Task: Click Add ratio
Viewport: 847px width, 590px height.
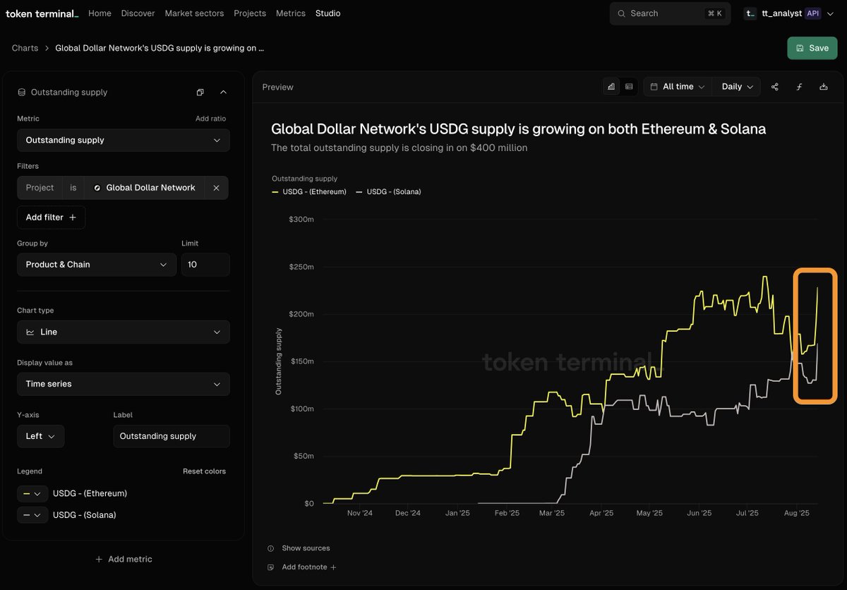Action: [x=210, y=119]
